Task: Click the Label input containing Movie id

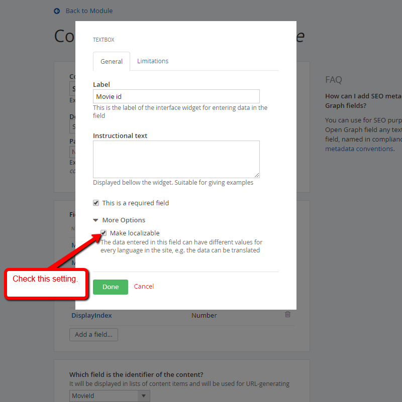Action: tap(176, 96)
